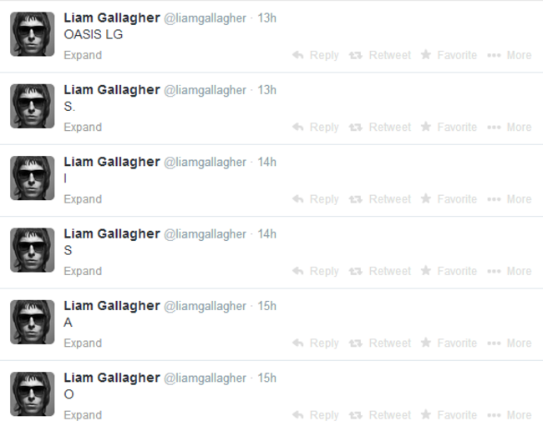Expand the 'S' tweet from 14h
Image resolution: width=543 pixels, height=431 pixels.
(83, 271)
